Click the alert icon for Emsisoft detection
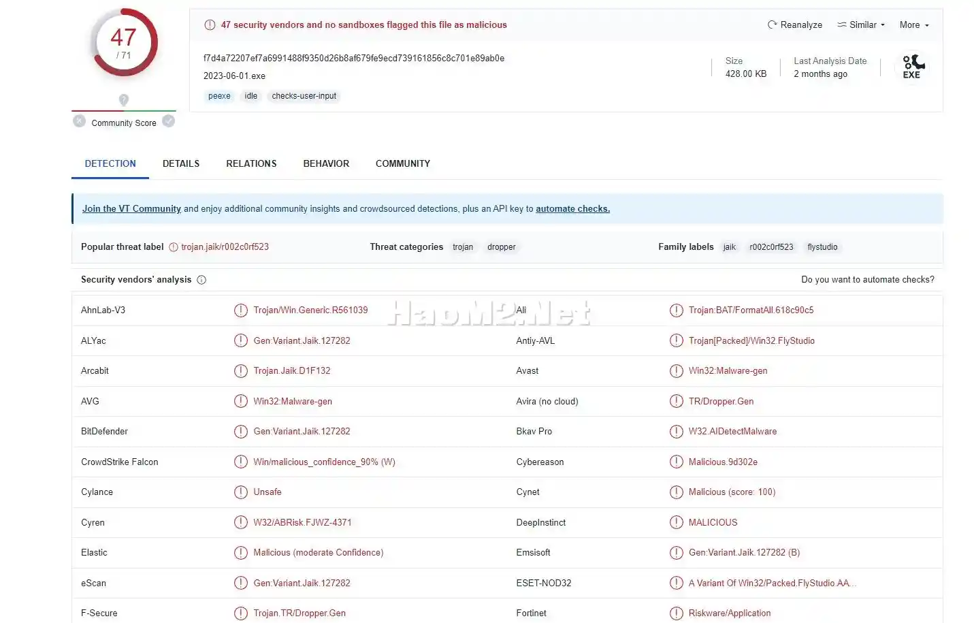Screen dimensions: 974x623 coord(676,553)
